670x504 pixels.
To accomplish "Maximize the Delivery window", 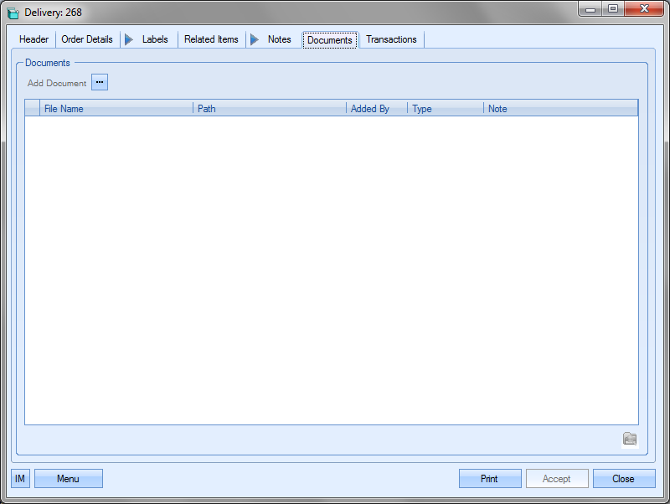I will [x=613, y=8].
